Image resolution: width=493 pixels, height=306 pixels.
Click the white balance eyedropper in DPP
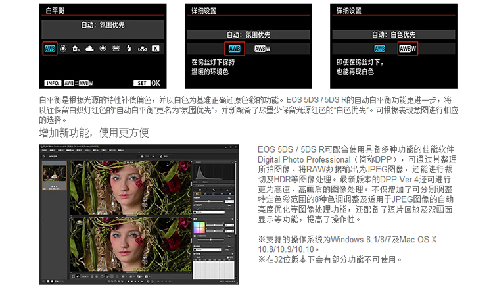click(x=198, y=209)
